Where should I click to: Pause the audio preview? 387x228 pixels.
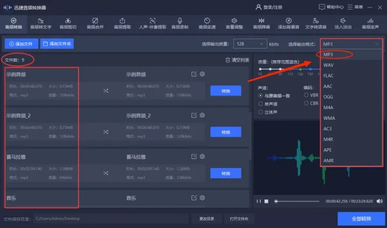click(258, 201)
